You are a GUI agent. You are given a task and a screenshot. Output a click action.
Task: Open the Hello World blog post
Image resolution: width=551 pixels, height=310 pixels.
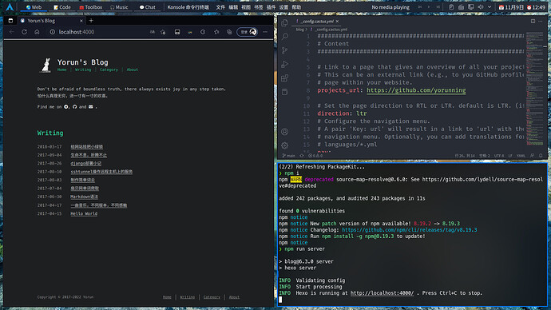[84, 213]
